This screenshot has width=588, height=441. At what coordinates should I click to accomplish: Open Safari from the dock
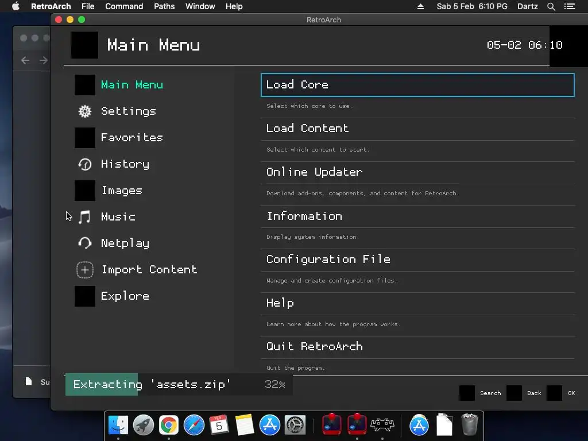(x=194, y=425)
